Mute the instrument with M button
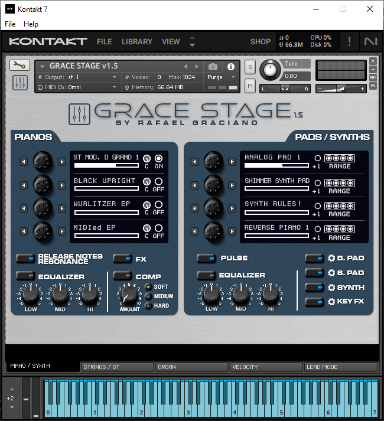The width and height of the screenshot is (384, 421). (x=250, y=86)
